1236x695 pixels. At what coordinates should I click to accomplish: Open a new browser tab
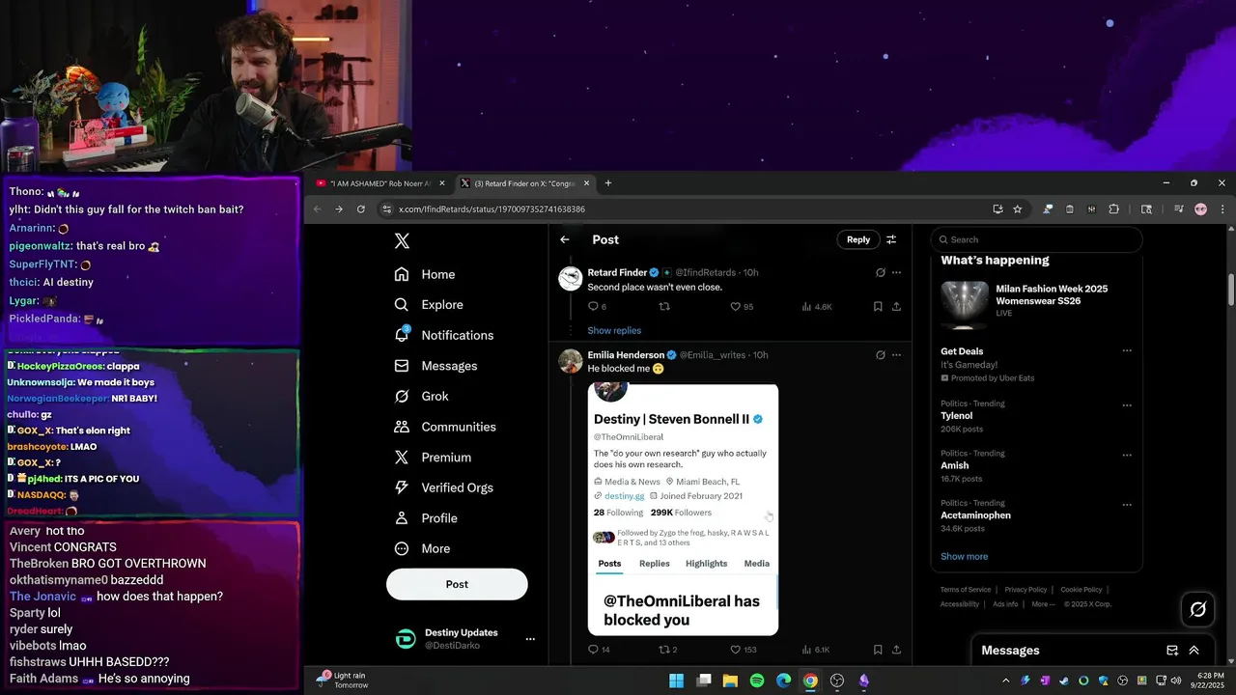click(x=607, y=183)
